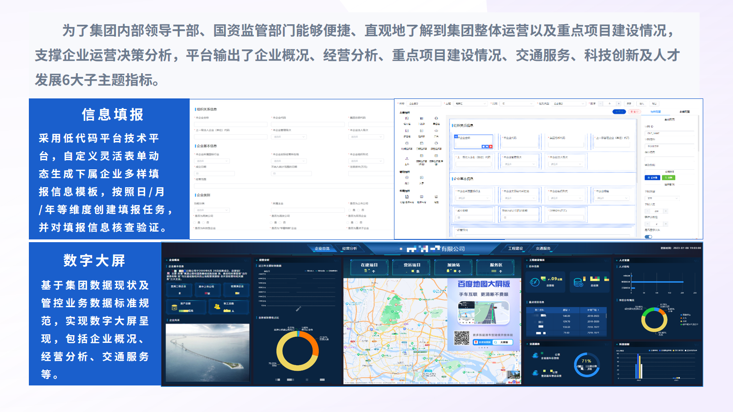Pick the input-box component icon in designer palette
733x412 pixels.
(x=407, y=118)
